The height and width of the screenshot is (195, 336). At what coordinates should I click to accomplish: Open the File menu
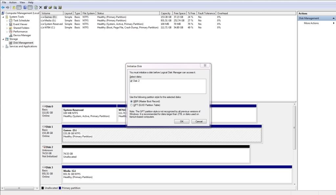coord(4,2)
